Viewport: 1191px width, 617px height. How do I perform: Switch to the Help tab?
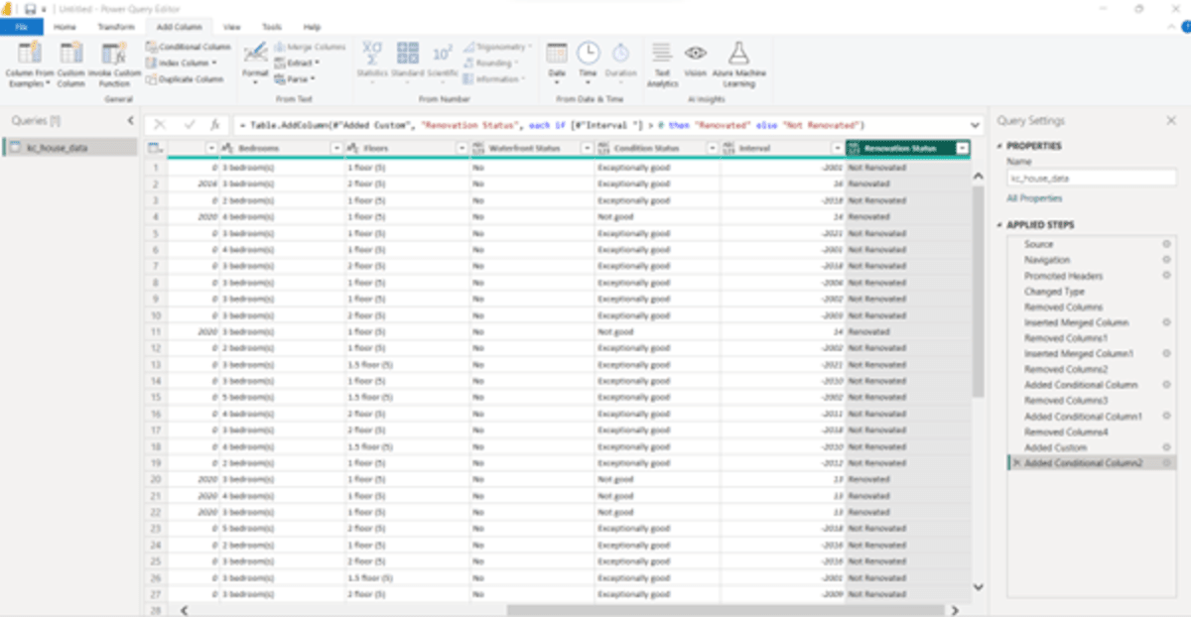point(312,27)
